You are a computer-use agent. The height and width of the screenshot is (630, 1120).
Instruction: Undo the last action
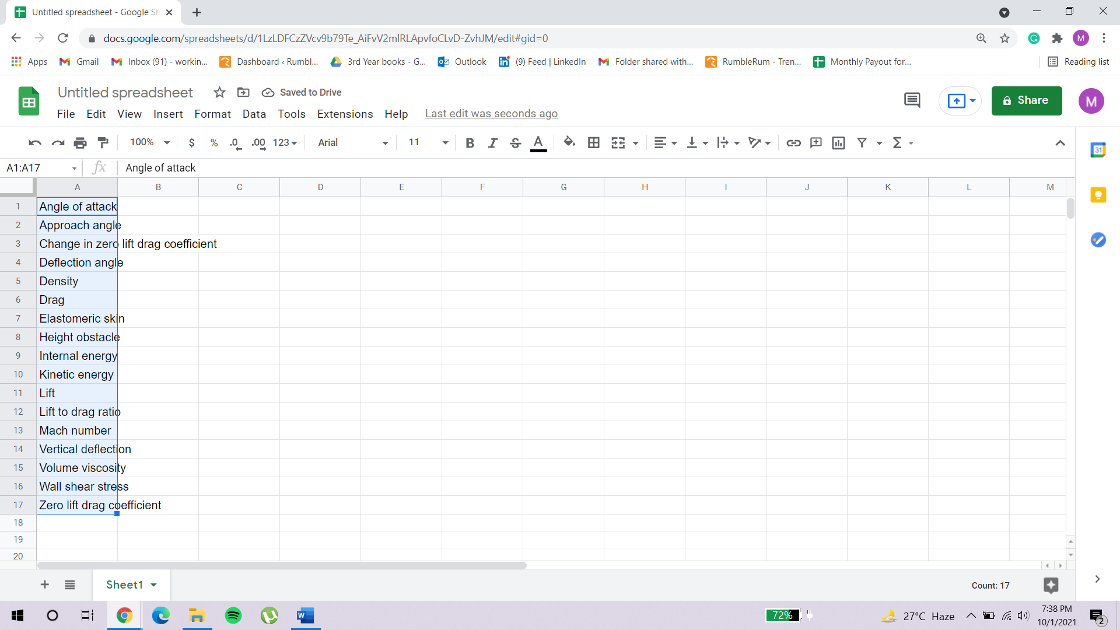(x=35, y=143)
